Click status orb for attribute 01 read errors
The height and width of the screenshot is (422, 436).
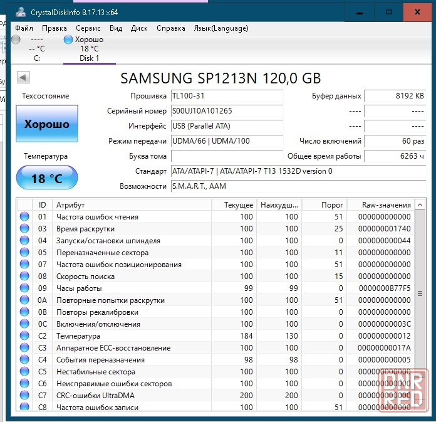pyautogui.click(x=24, y=216)
